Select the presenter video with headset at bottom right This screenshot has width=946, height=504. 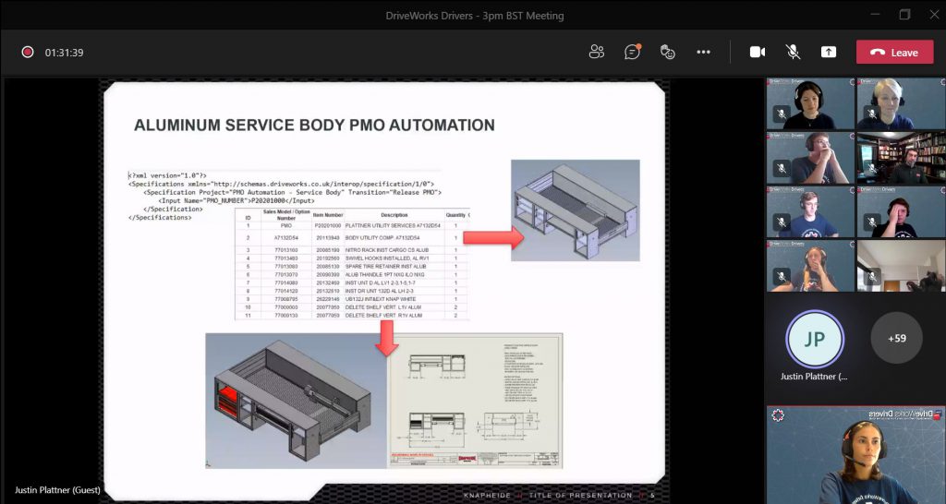coord(855,454)
